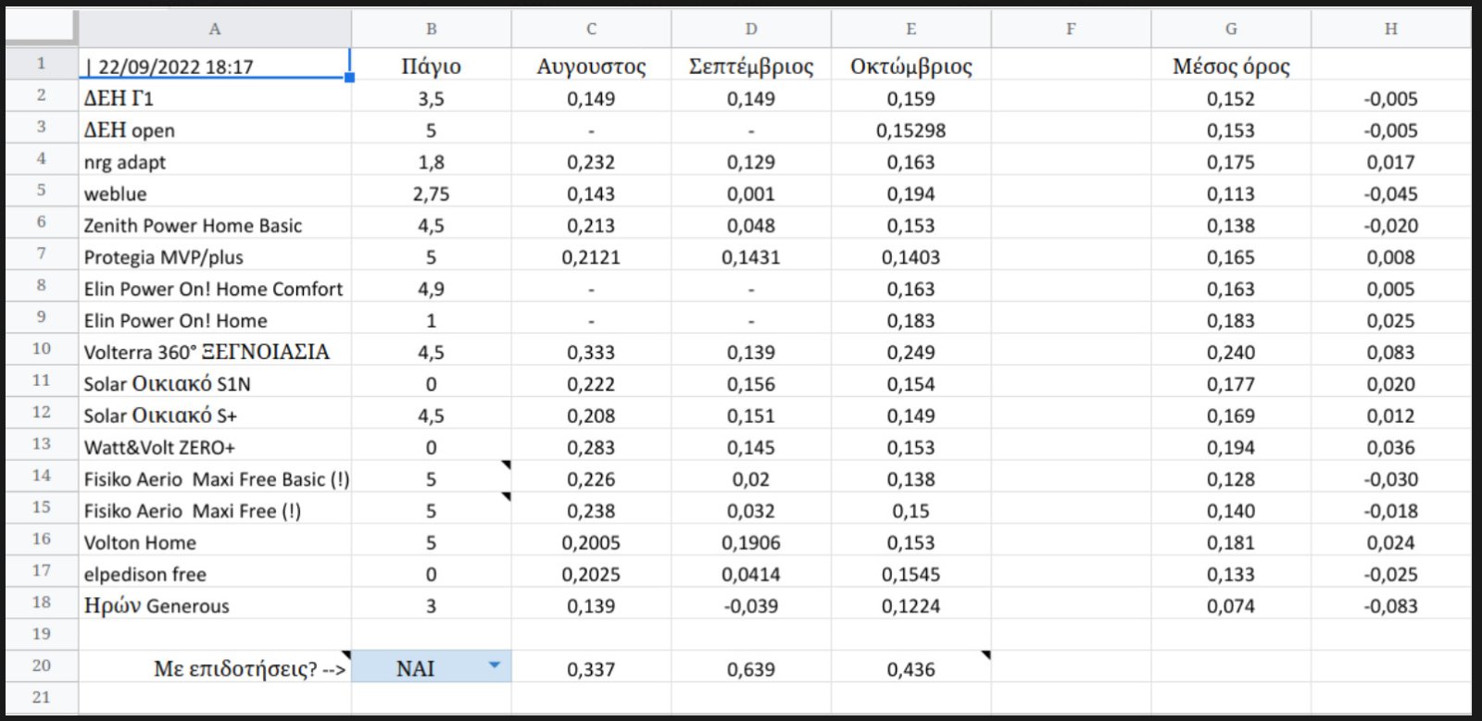This screenshot has width=1482, height=721.
Task: Select Elin Power On! Home Comfort cell
Action: (215, 288)
